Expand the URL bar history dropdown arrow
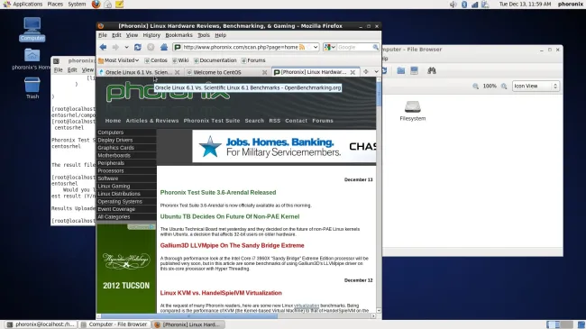Viewport: 586px width, 329px height. click(316, 47)
